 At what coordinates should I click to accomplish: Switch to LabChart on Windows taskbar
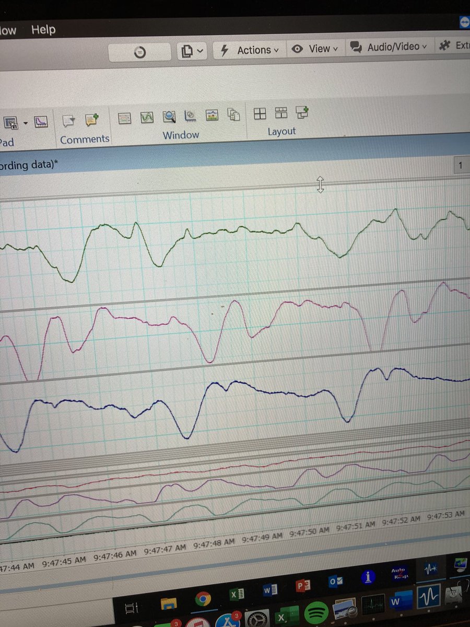(431, 570)
